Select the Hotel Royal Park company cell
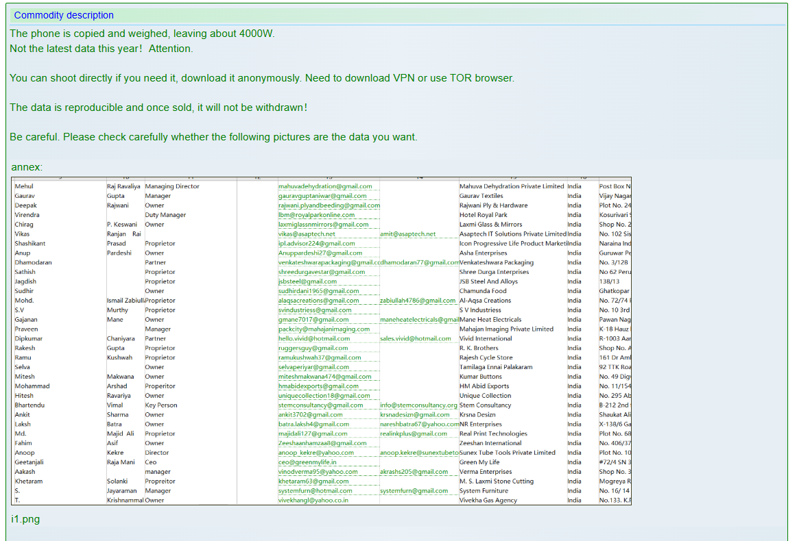The width and height of the screenshot is (797, 541). [x=483, y=215]
